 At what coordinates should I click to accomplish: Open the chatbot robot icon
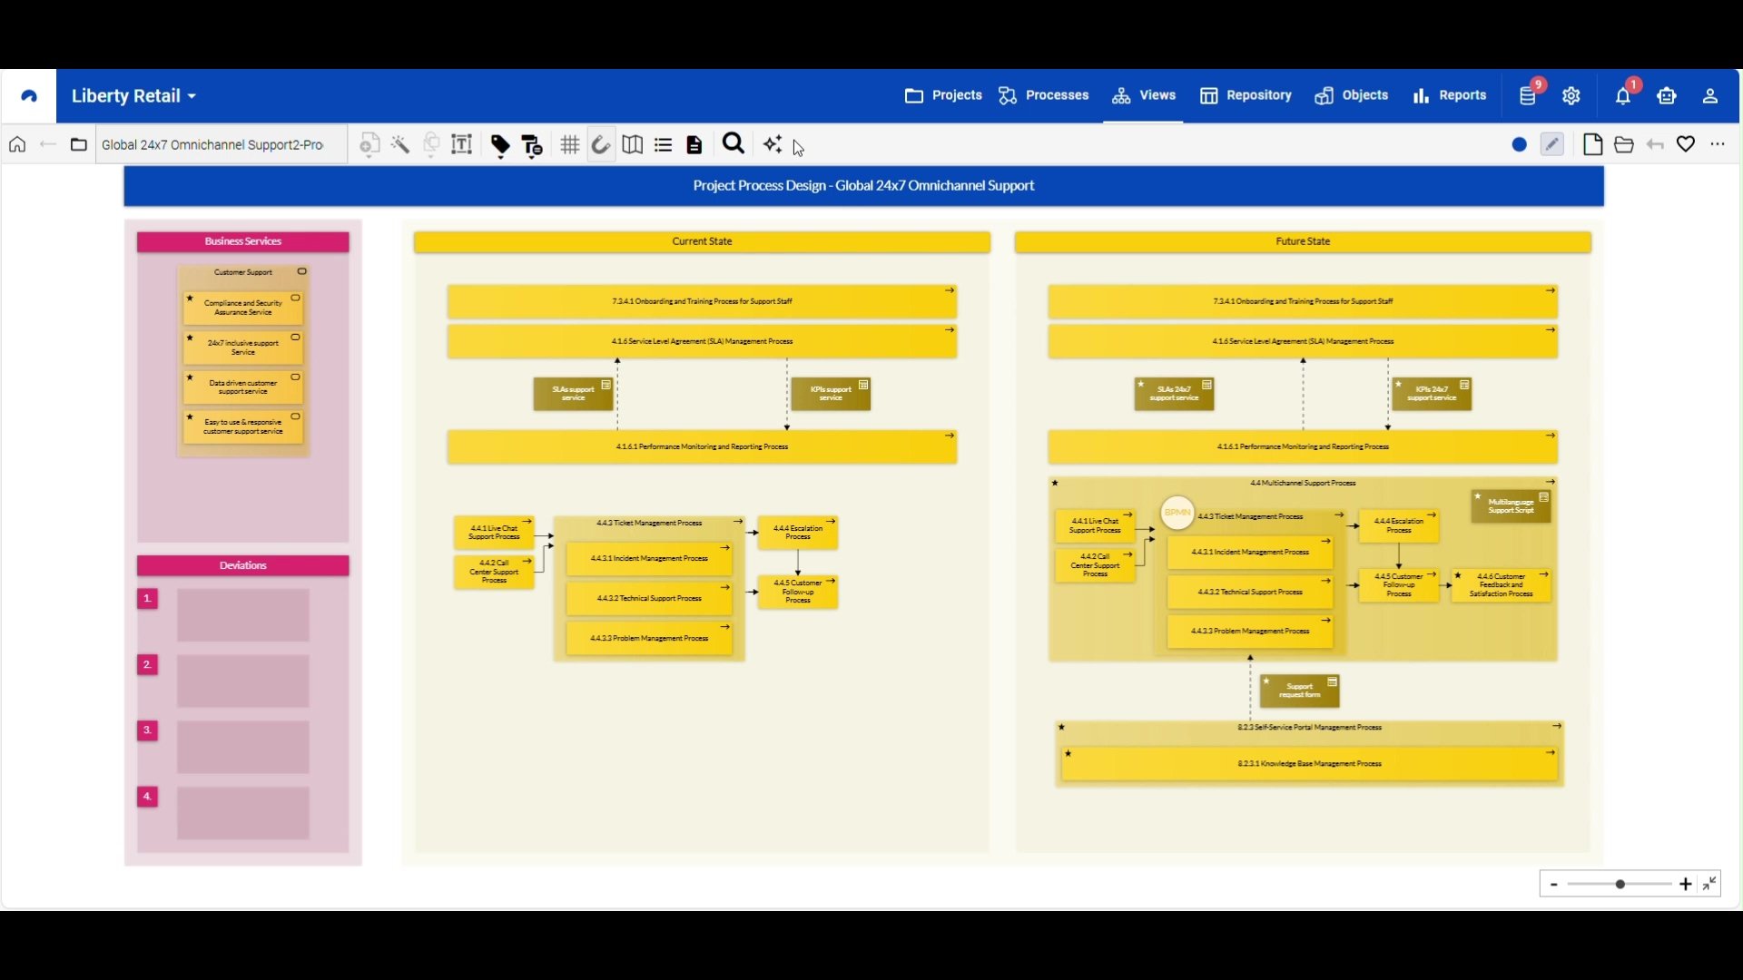click(1667, 96)
